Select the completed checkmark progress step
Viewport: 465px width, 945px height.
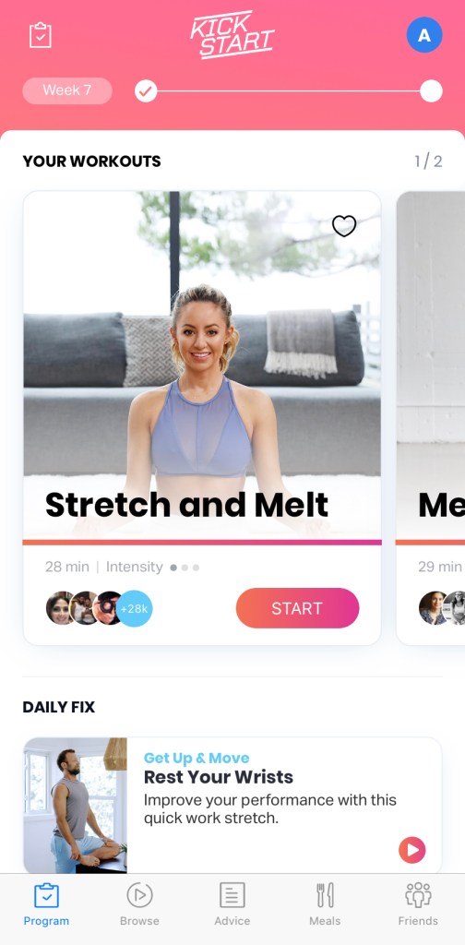[146, 91]
